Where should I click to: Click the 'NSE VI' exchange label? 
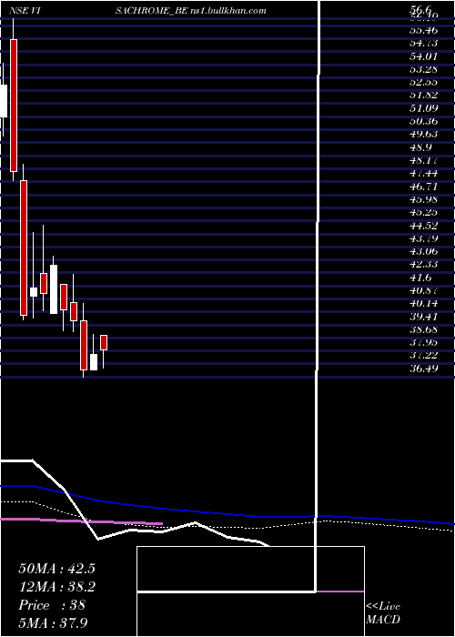click(x=24, y=11)
